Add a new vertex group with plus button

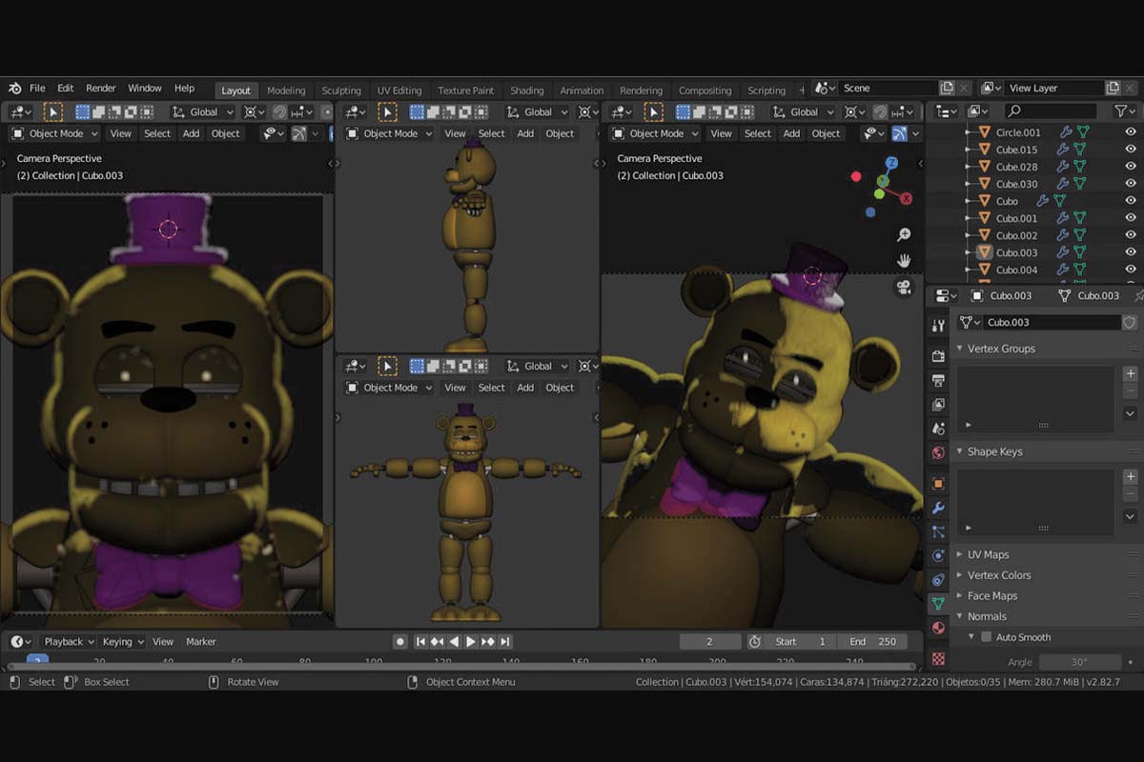(x=1130, y=374)
